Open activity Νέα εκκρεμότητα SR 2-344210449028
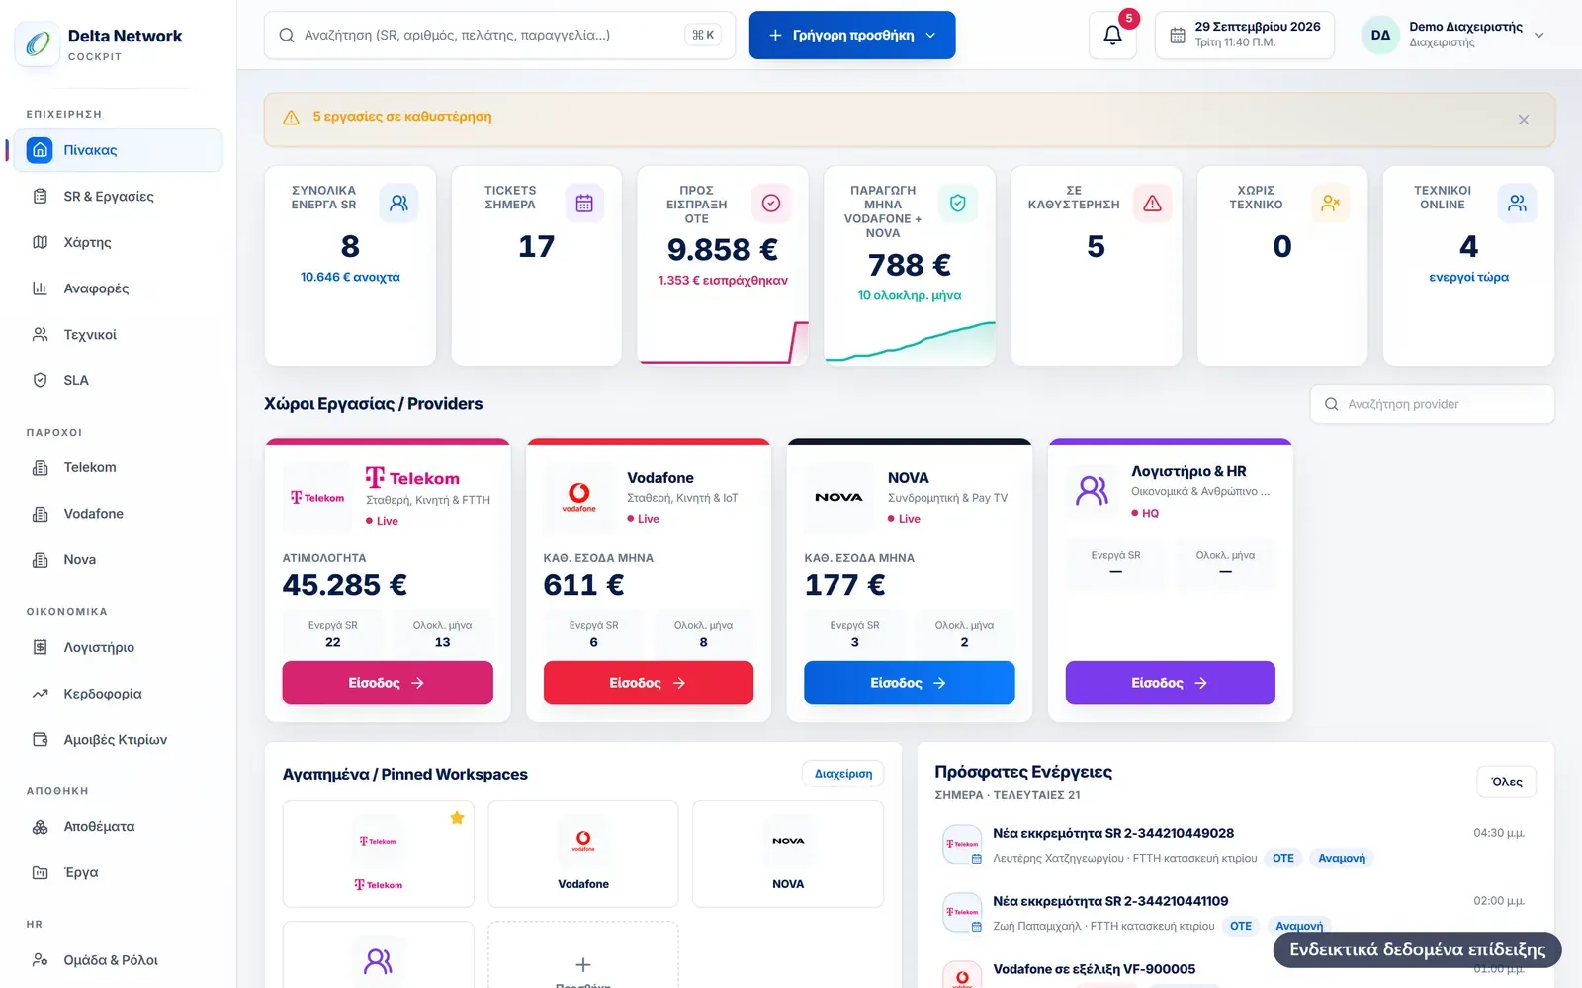1582x988 pixels. click(x=1236, y=846)
